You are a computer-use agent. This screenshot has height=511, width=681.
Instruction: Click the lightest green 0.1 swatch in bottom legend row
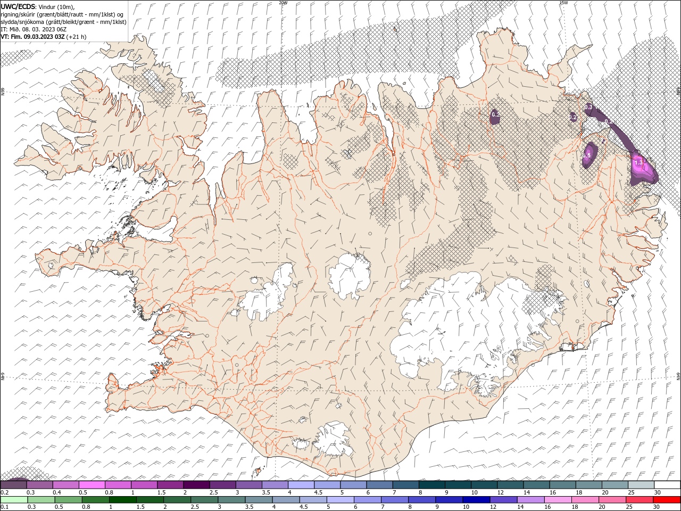14,500
